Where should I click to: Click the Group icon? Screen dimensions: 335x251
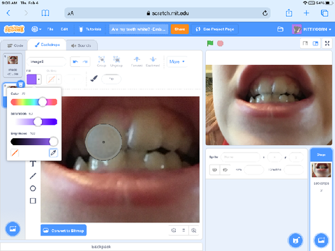[x=101, y=61]
